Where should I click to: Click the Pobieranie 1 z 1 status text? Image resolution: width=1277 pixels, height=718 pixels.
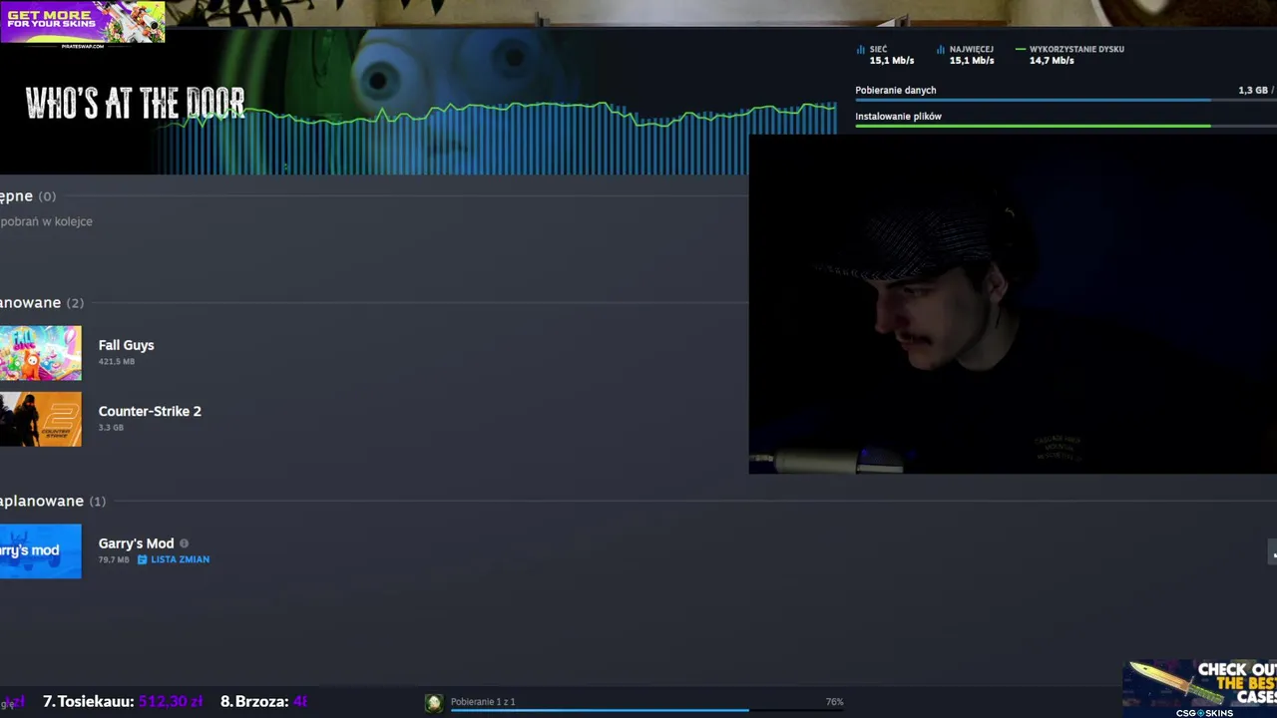(x=483, y=702)
